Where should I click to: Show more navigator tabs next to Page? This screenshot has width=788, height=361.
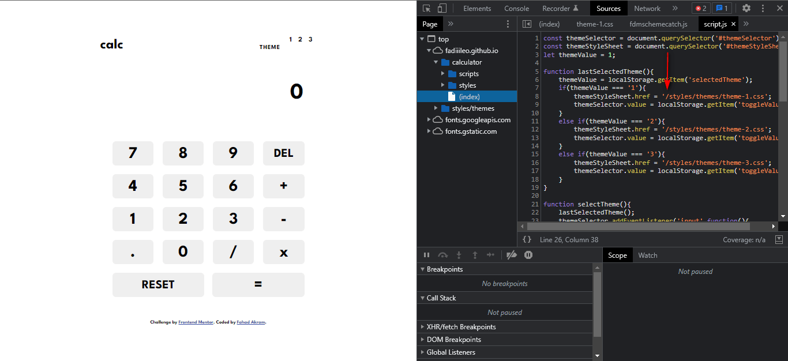[x=451, y=24]
